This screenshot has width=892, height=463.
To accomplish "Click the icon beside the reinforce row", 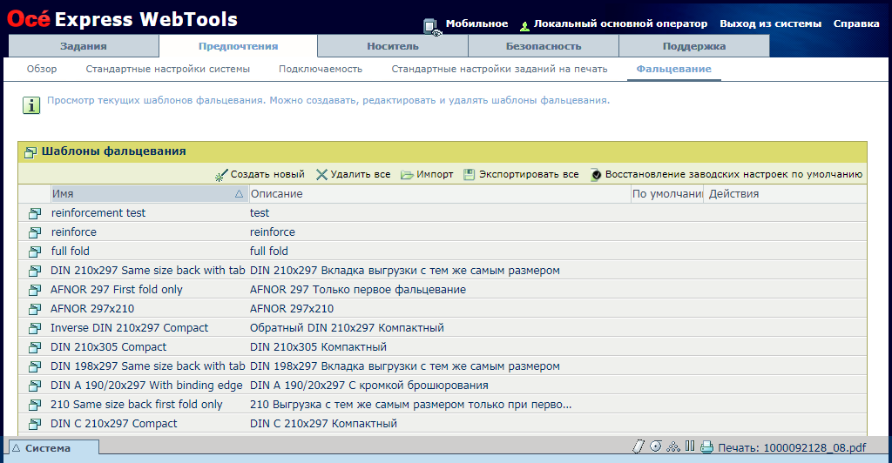I will (x=35, y=232).
